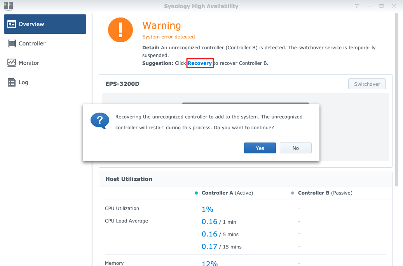Click the Monitor graph icon
The height and width of the screenshot is (266, 403).
point(12,63)
